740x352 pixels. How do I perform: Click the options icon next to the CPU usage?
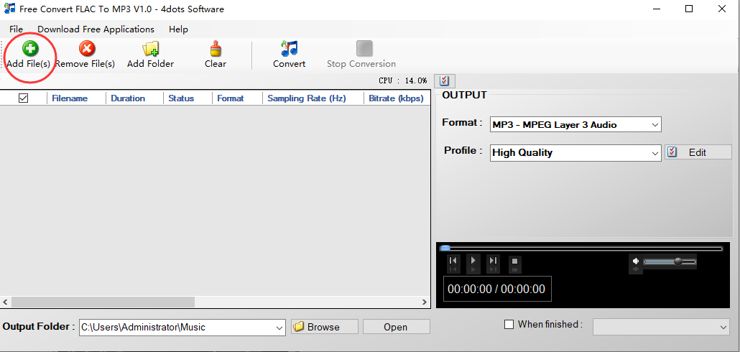444,80
